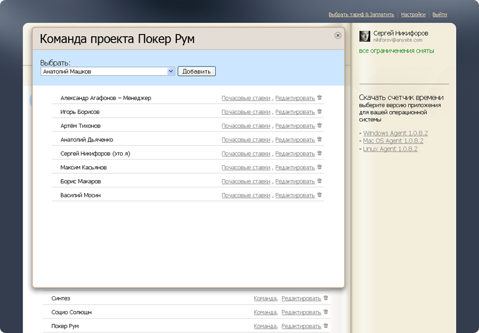479x333 pixels.
Task: Download Windows Agent 1.0.8.2
Action: pos(396,134)
